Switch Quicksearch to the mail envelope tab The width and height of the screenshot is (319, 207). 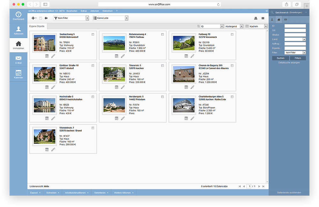(286, 20)
